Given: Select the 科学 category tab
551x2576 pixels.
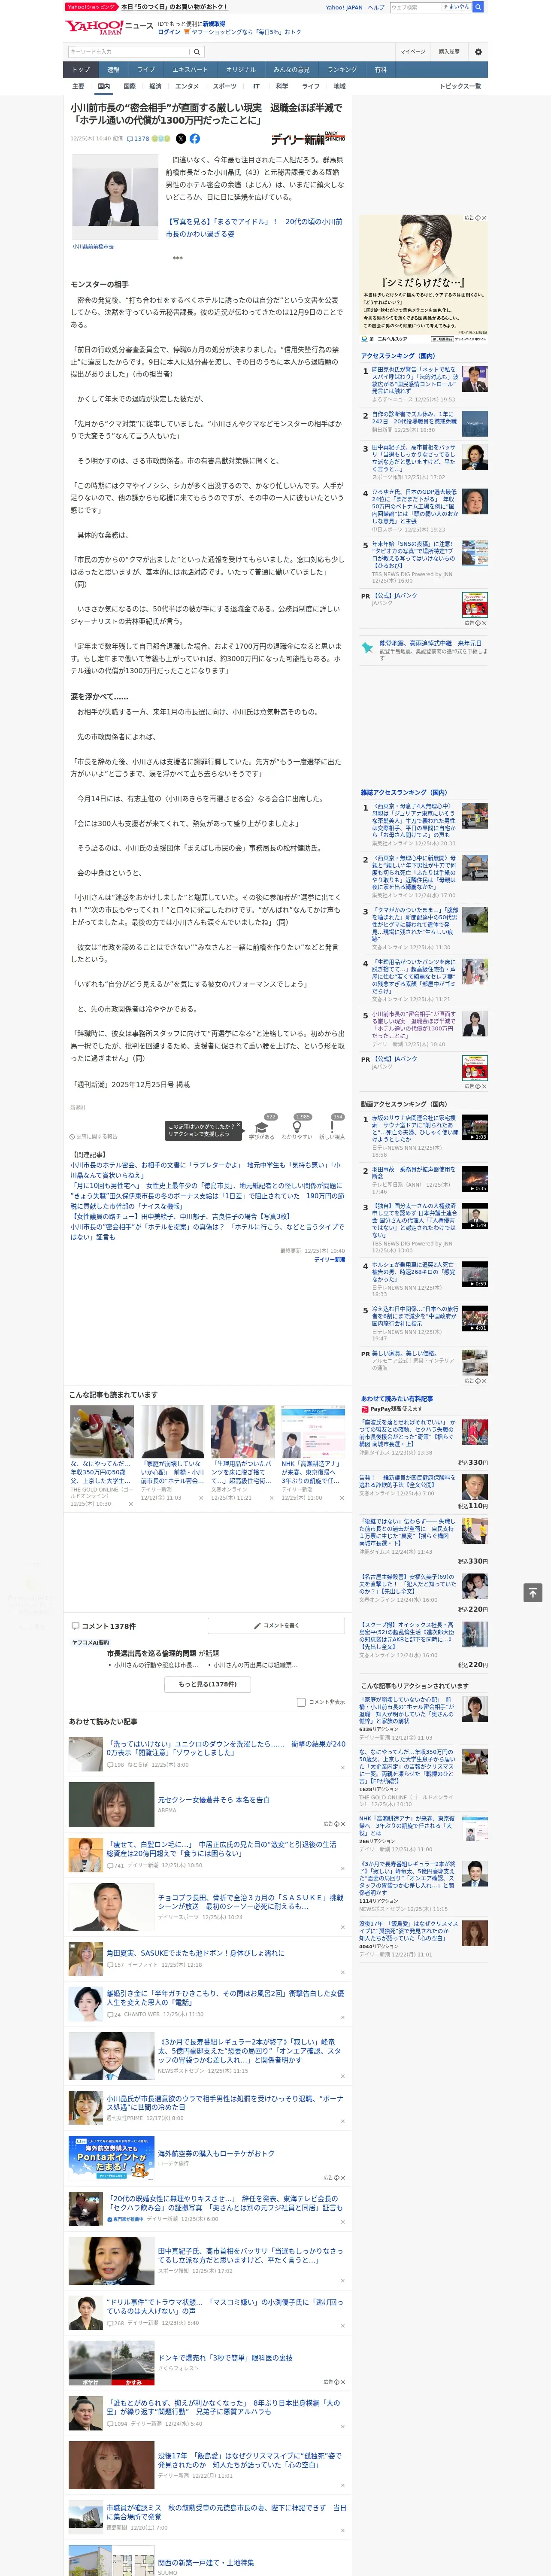Looking at the screenshot, I should (282, 86).
